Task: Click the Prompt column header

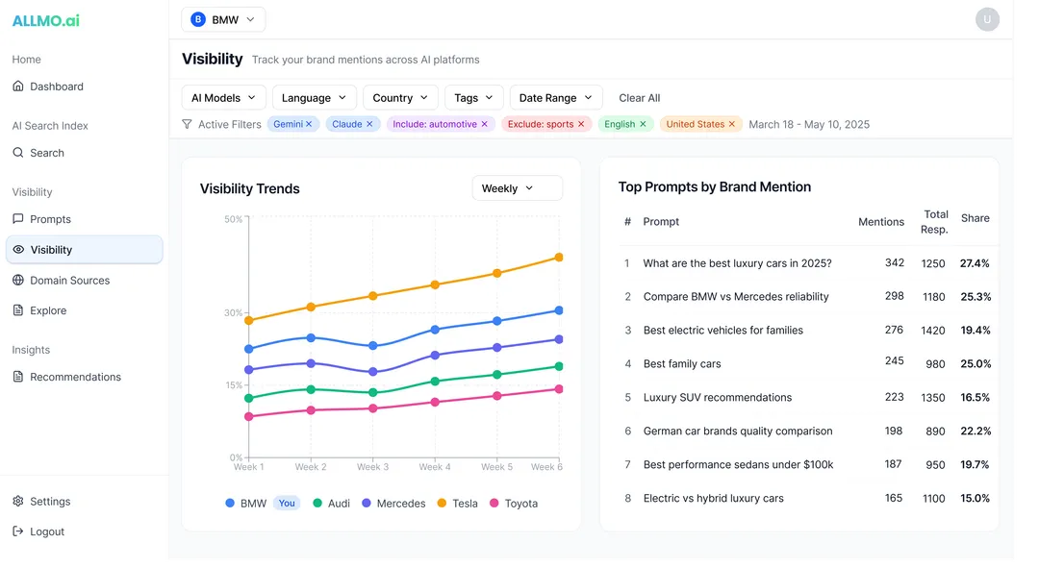Action: click(661, 222)
